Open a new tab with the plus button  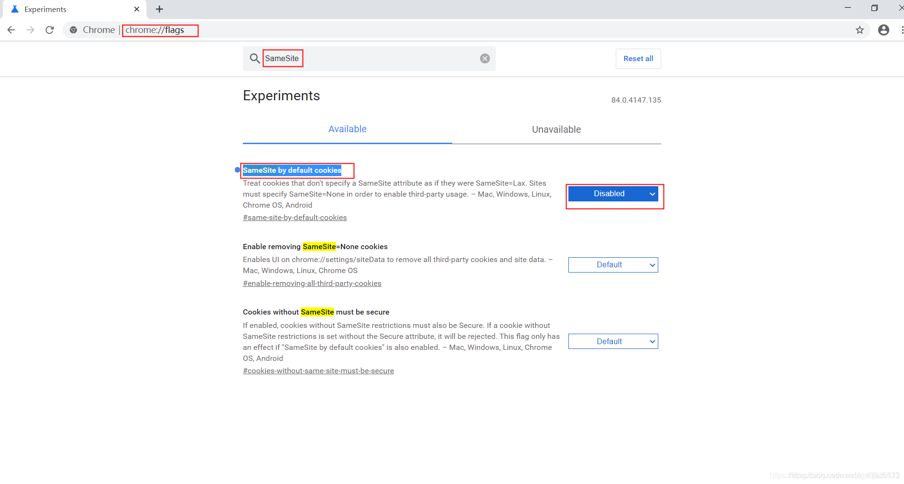[x=160, y=9]
